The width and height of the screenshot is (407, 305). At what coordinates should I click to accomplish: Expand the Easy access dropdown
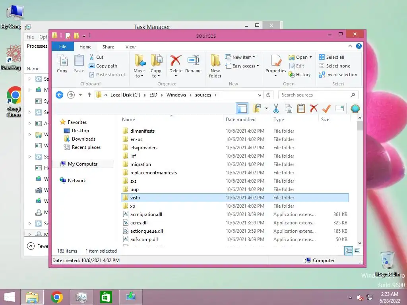coord(258,66)
